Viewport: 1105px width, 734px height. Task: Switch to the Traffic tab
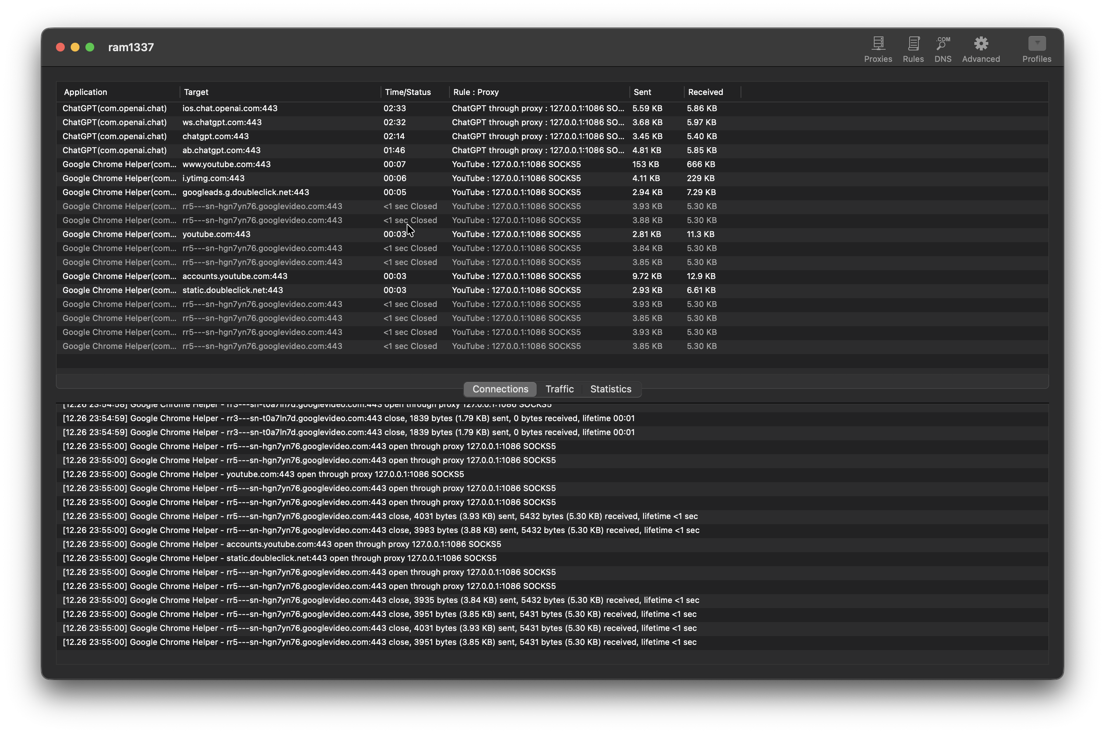[x=559, y=389]
